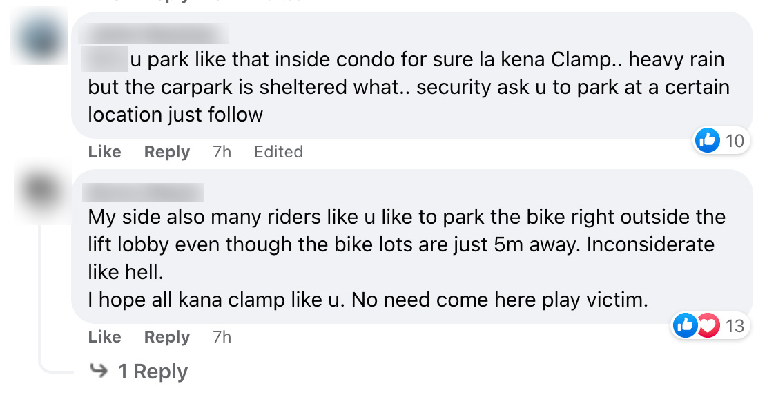Show who reacted via the 10 count
Image resolution: width=776 pixels, height=395 pixels.
pyautogui.click(x=735, y=141)
